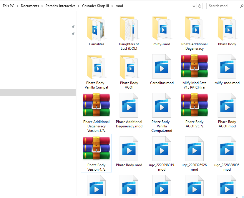
Task: Expand chevron after This PC breadcrumb
Action: click(x=17, y=6)
